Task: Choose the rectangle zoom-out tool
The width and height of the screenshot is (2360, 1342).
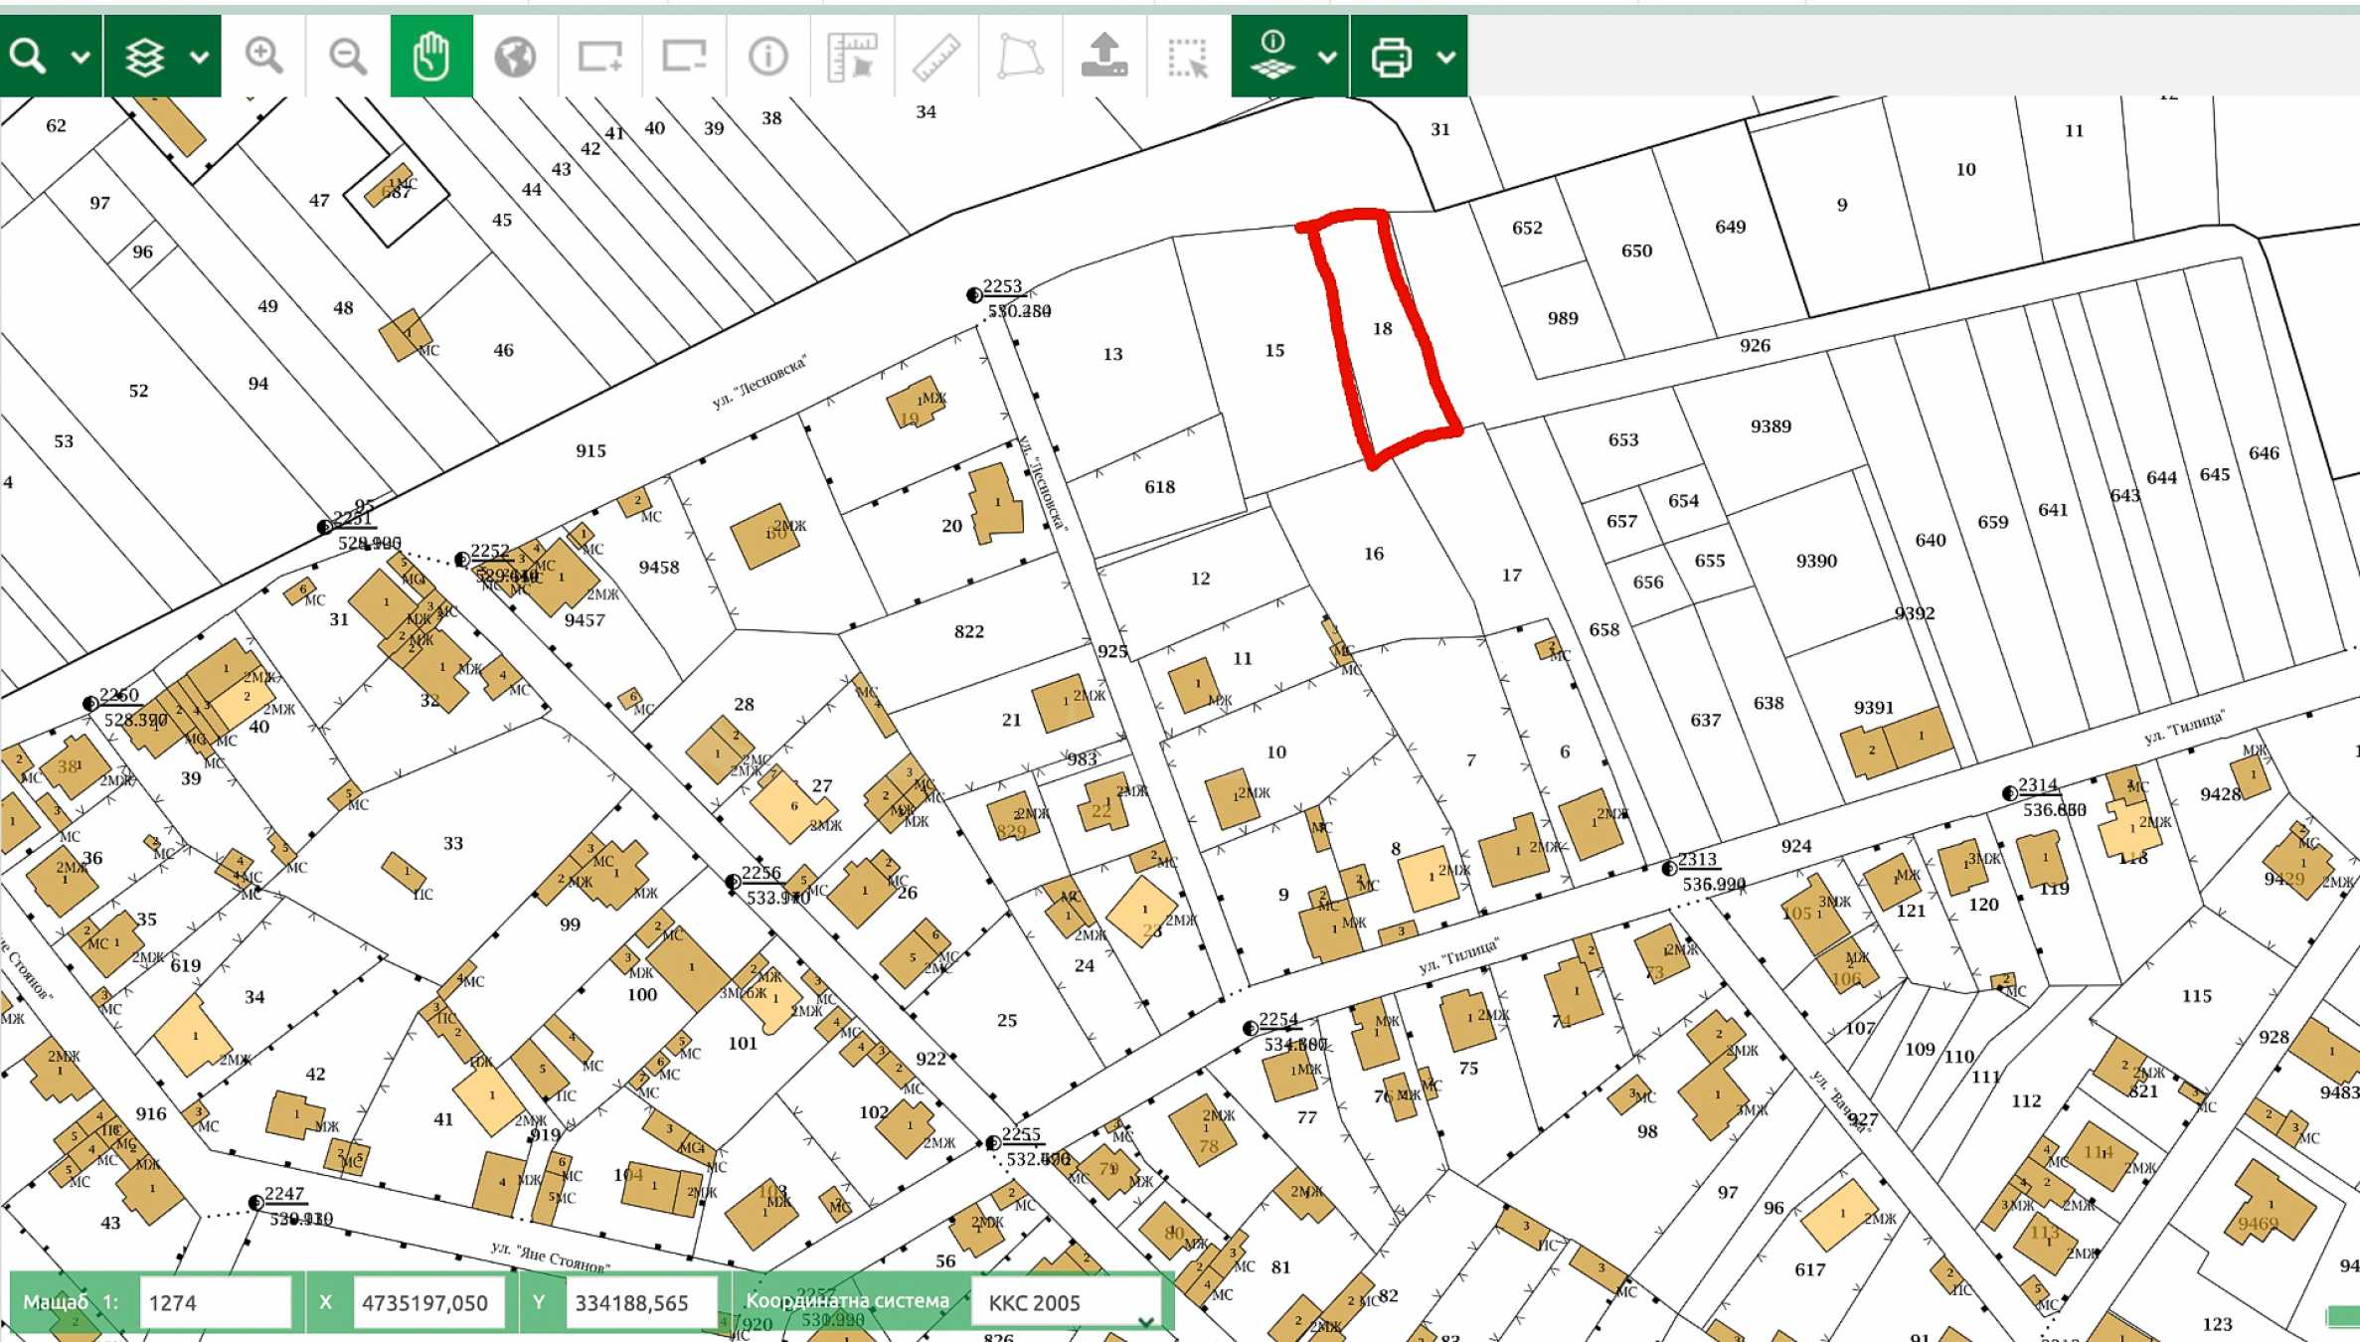Action: (x=684, y=56)
